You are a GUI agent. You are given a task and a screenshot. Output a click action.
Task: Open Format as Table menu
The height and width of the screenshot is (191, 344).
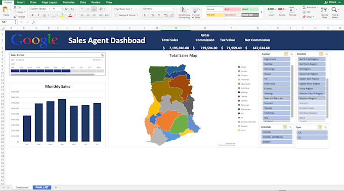[196, 13]
